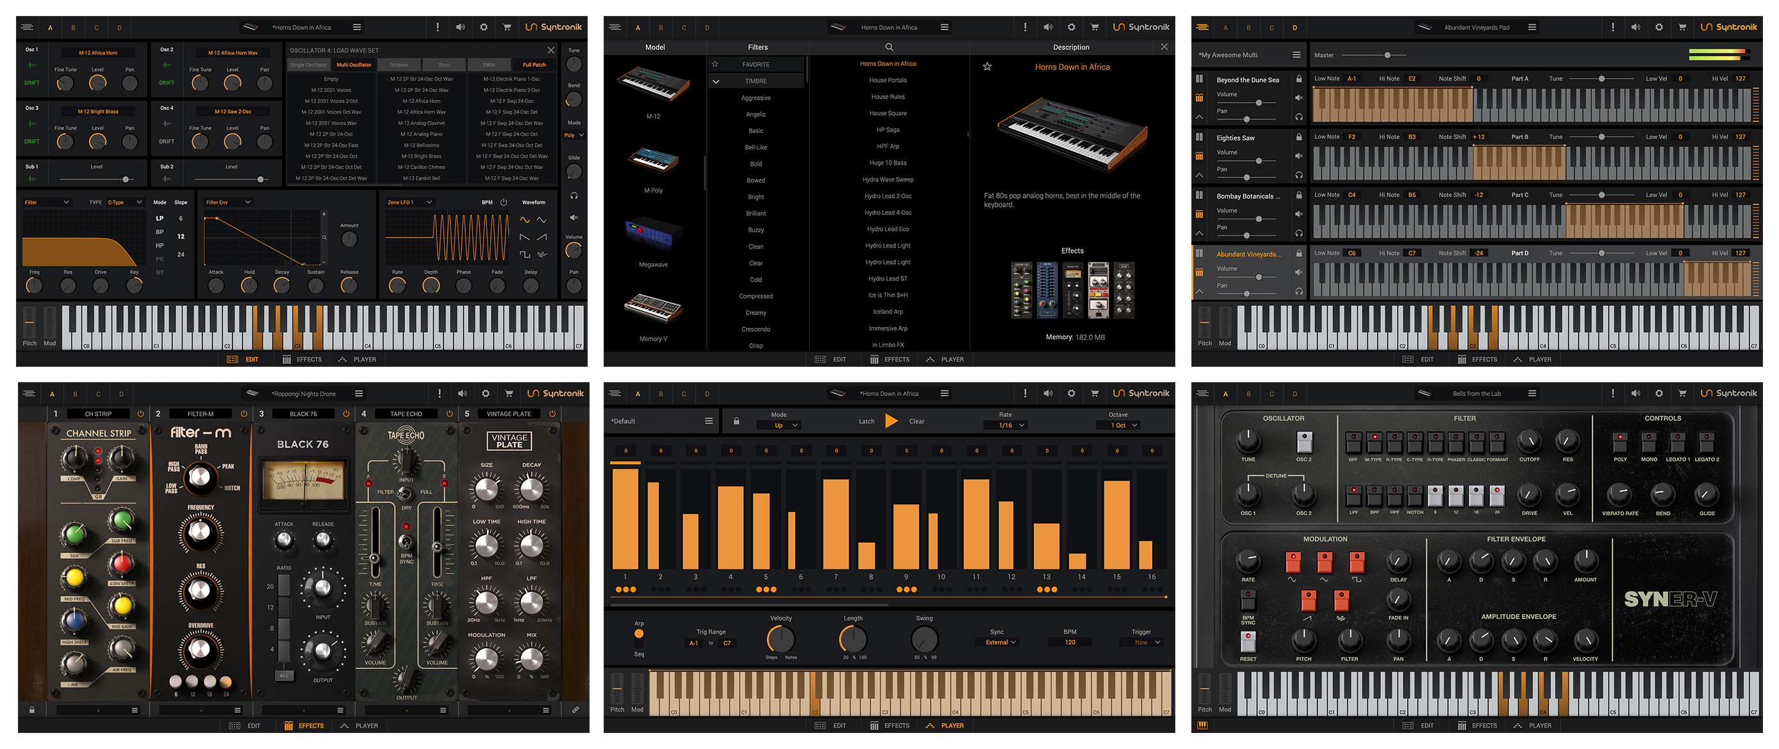
Task: Click the preset search magnifier icon
Action: (889, 47)
